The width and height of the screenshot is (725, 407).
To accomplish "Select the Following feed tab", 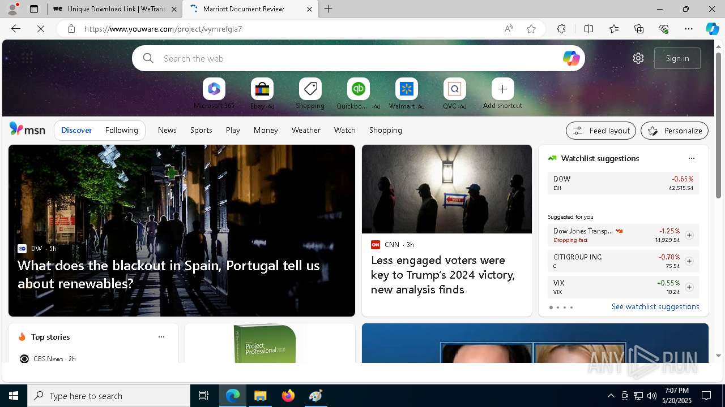I will pyautogui.click(x=122, y=130).
